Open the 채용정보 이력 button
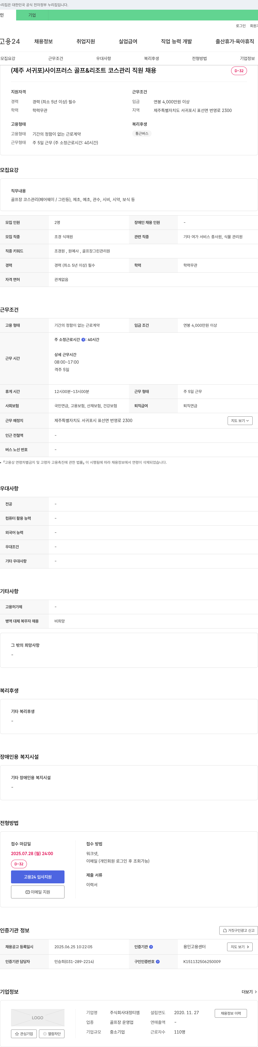258x1047 pixels. (231, 1013)
